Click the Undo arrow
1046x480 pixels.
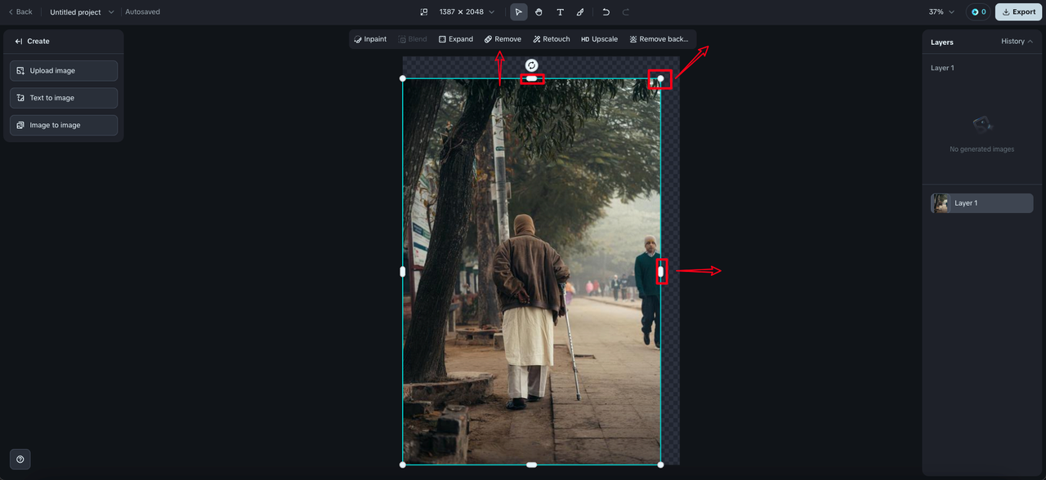pyautogui.click(x=606, y=12)
